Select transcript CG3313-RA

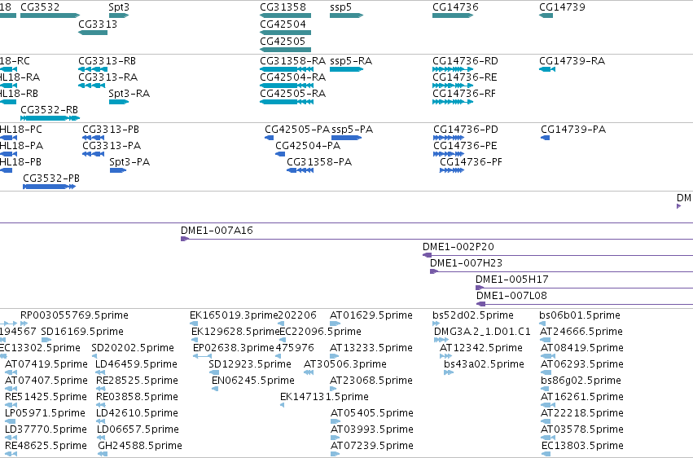(107, 77)
